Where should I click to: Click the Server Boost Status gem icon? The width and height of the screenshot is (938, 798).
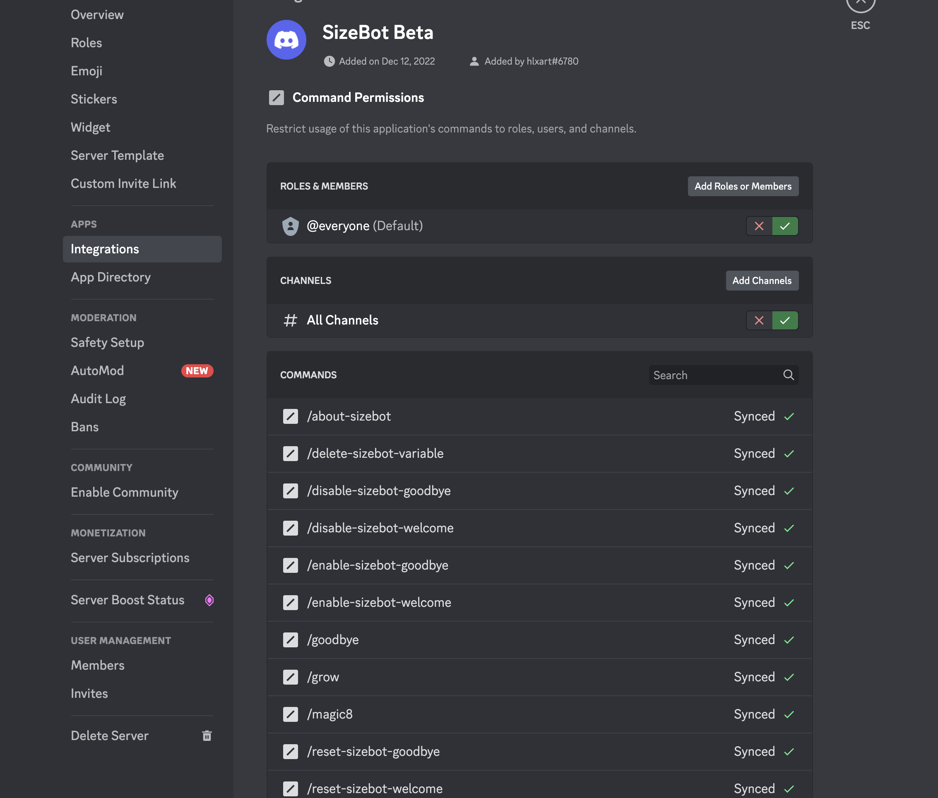click(209, 600)
